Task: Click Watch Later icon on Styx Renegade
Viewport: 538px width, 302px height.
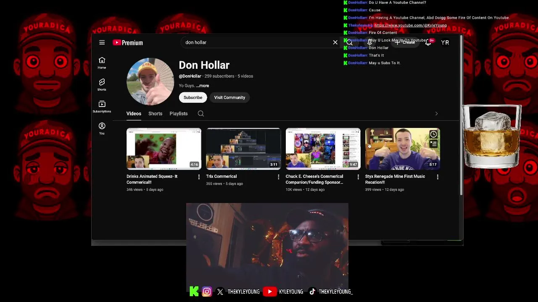Action: [x=433, y=134]
